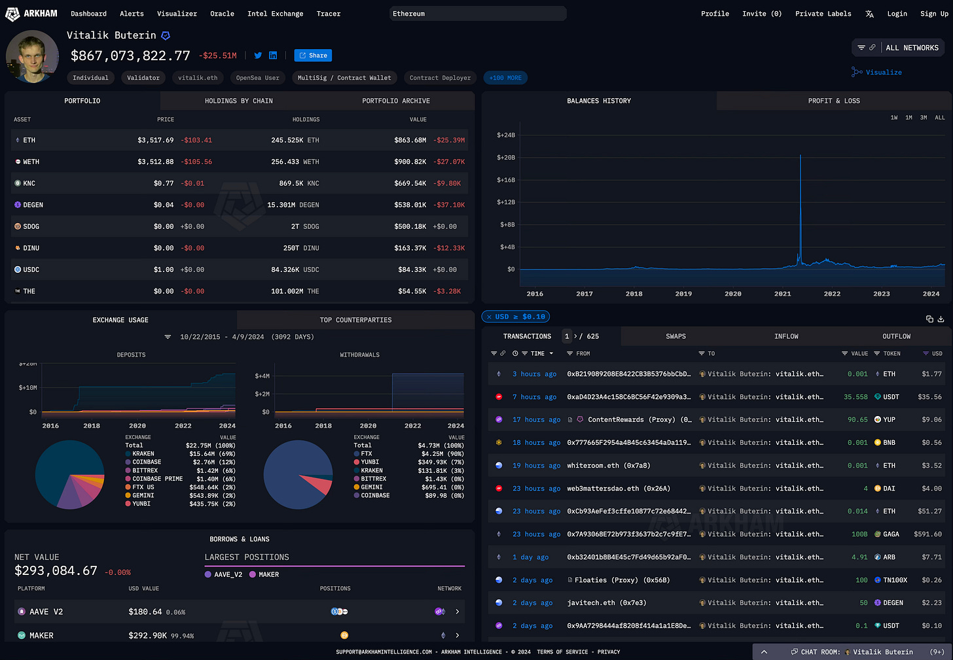Click the Arkham logo in header
The image size is (953, 660).
point(31,14)
